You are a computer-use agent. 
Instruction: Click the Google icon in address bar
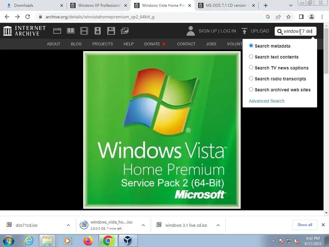click(x=268, y=17)
